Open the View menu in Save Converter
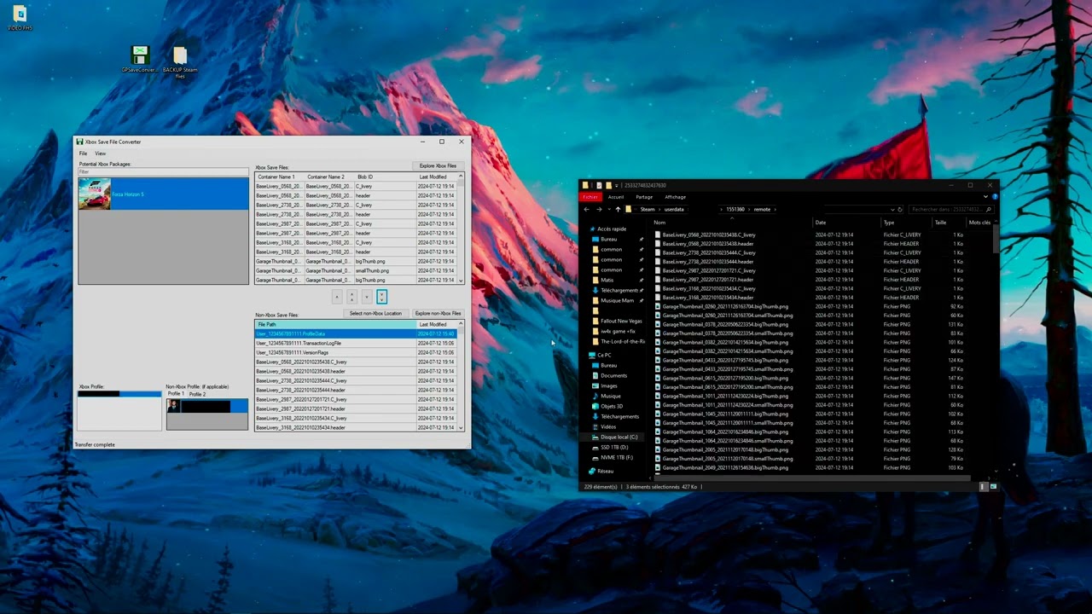Image resolution: width=1092 pixels, height=614 pixels. click(x=100, y=153)
